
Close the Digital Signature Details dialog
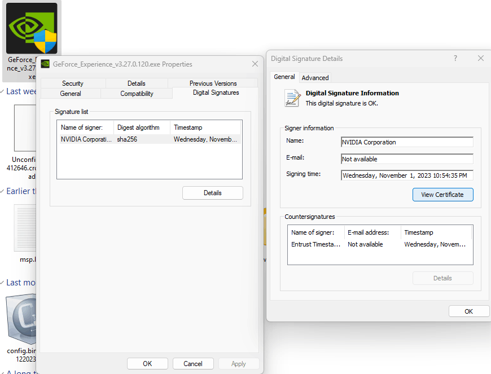pos(481,58)
